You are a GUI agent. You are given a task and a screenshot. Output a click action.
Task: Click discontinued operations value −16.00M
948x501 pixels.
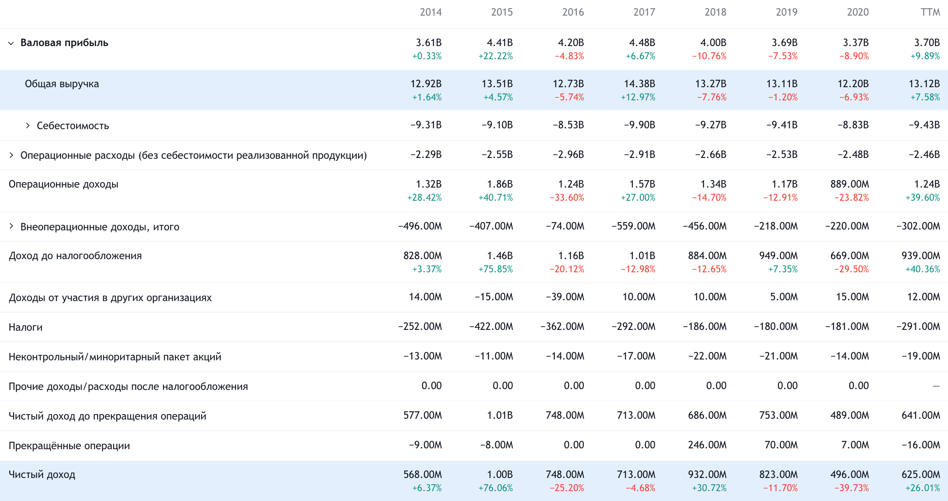click(921, 445)
